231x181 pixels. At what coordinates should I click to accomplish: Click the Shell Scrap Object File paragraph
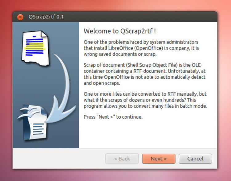[145, 74]
